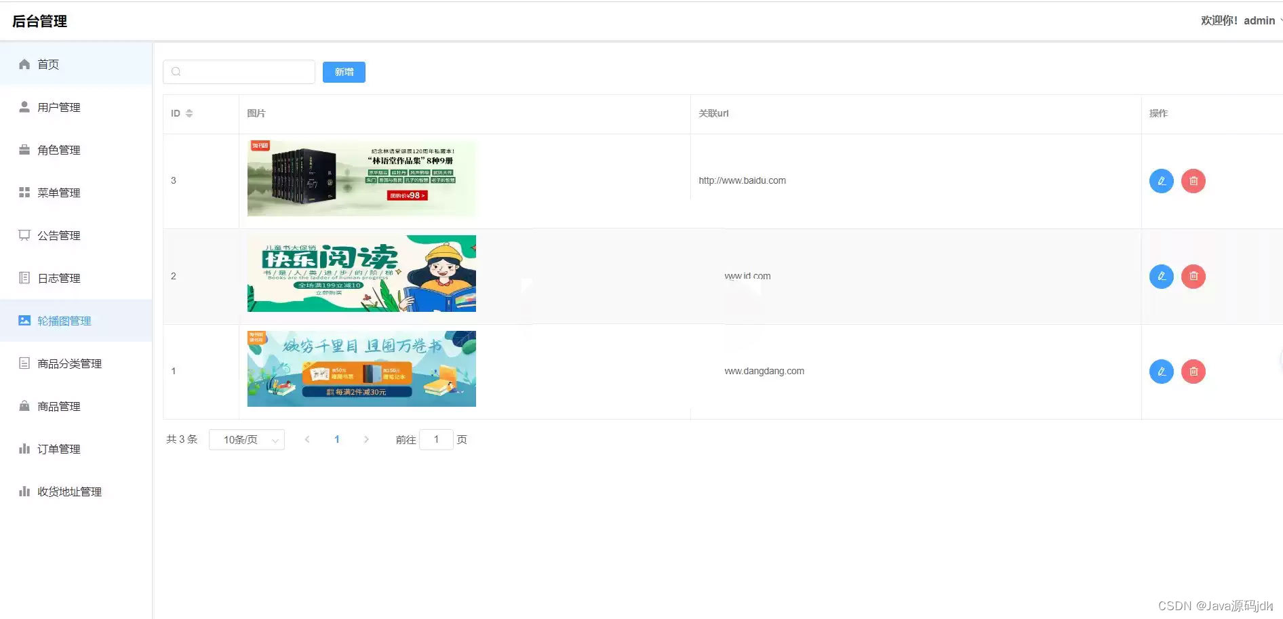The width and height of the screenshot is (1283, 619).
Task: Open the 快乐阅读 banner thumbnail
Action: point(361,273)
